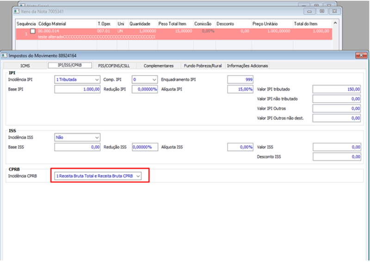Close the Impostos do Movimento window

click(x=361, y=56)
